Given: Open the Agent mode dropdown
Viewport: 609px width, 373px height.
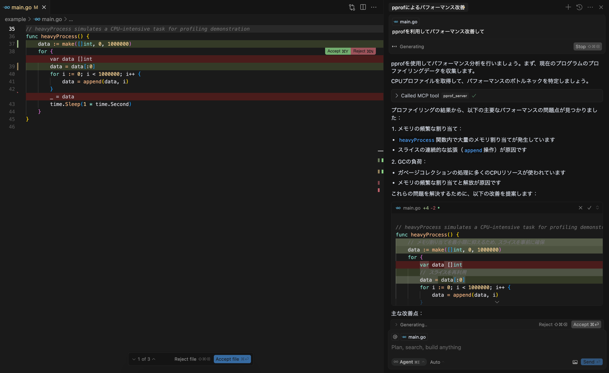Looking at the screenshot, I should pos(409,362).
